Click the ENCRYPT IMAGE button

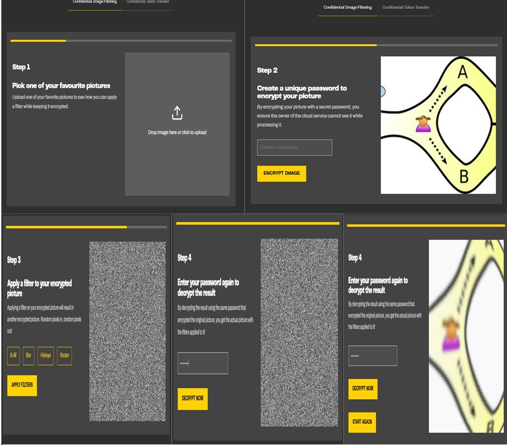point(282,174)
